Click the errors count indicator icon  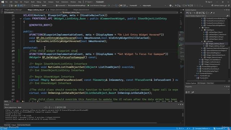tap(18, 101)
